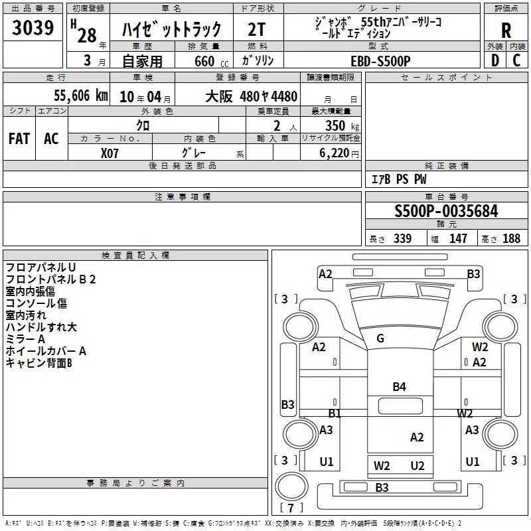Click the displacement value 660 cc
This screenshot has height=531, width=531.
[211, 61]
